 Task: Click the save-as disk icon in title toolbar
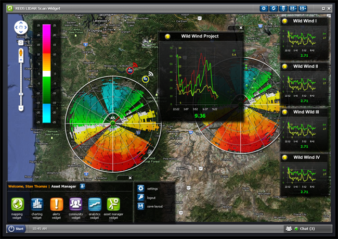tap(303, 8)
